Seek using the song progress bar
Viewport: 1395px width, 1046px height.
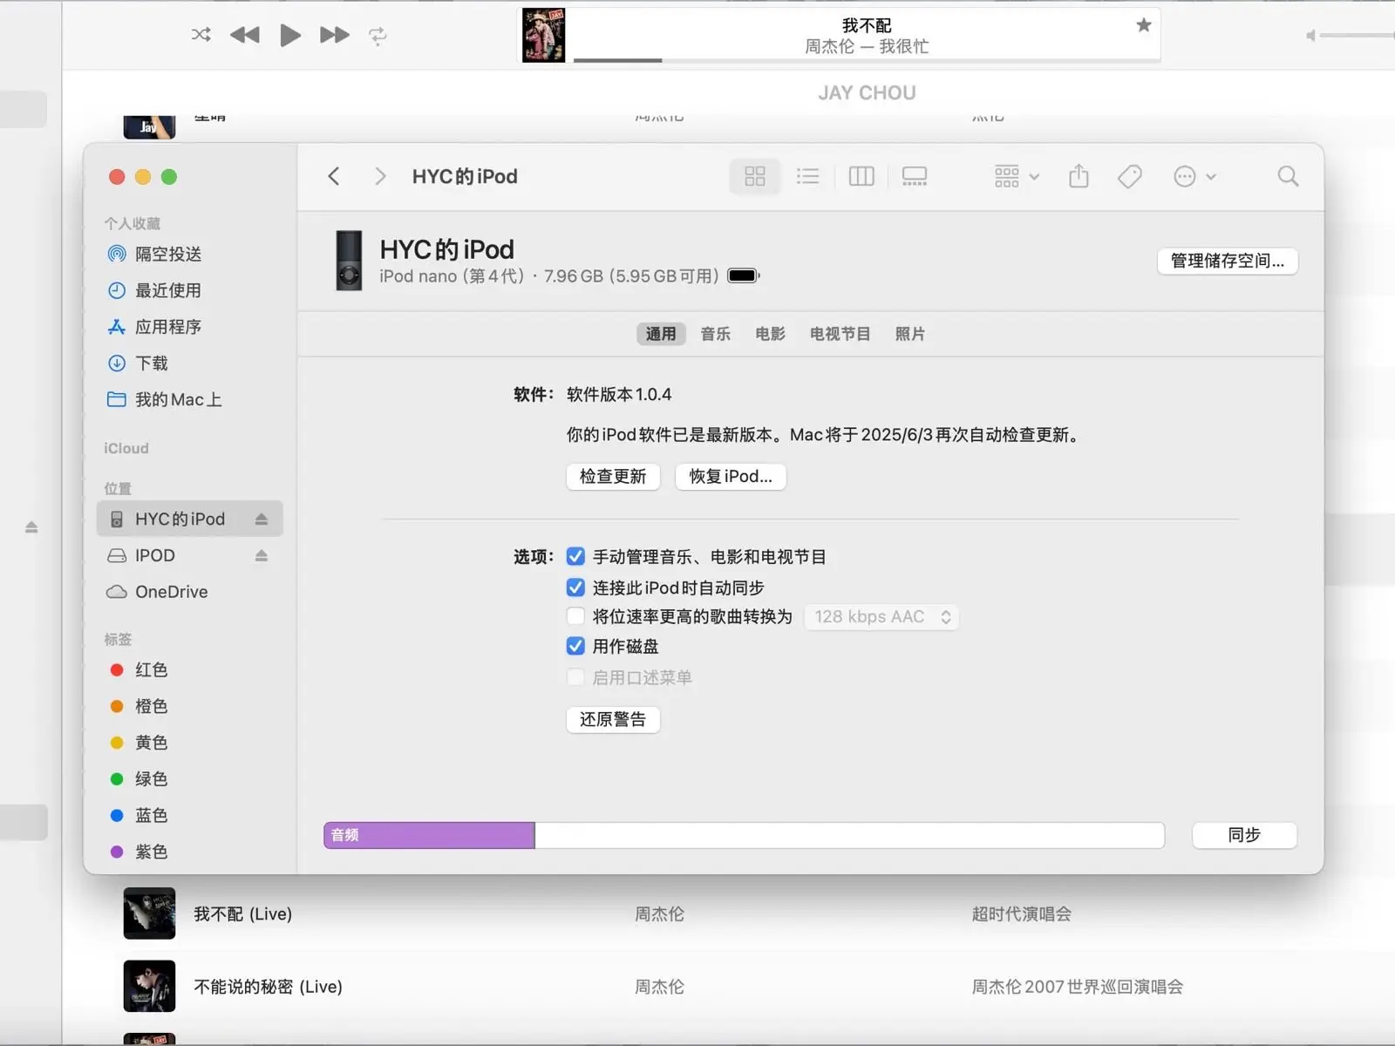click(867, 60)
